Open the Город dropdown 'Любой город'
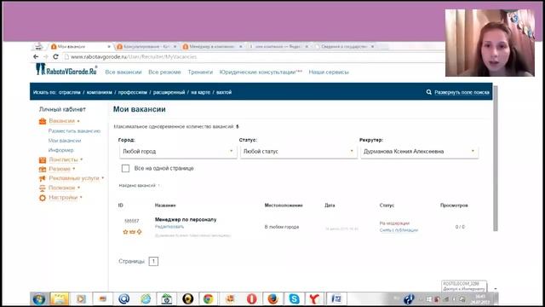Viewport: 545px width, 307px height. pyautogui.click(x=178, y=152)
